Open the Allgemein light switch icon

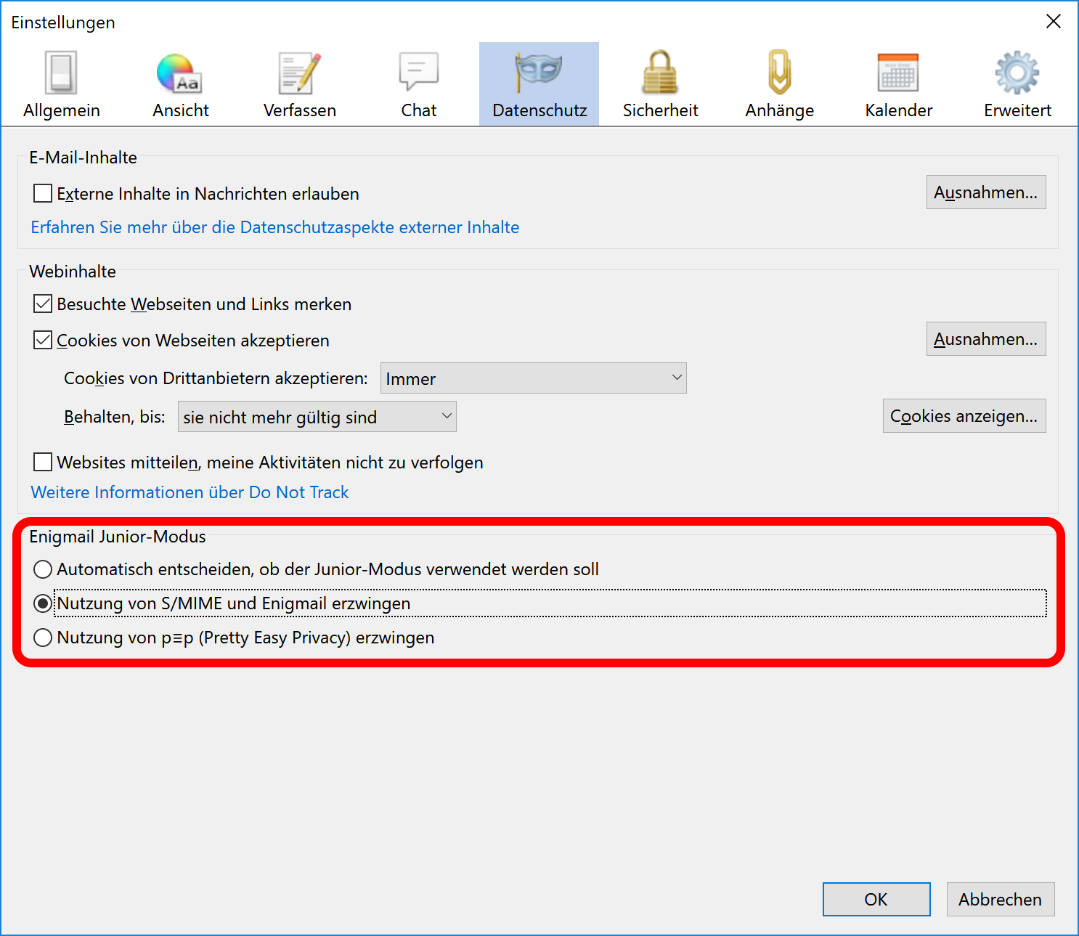[61, 73]
